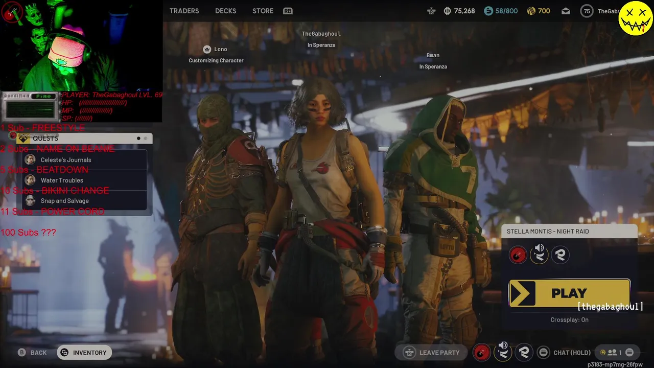This screenshot has height=368, width=654.
Task: Open the TRADERS tab
Action: coord(184,11)
